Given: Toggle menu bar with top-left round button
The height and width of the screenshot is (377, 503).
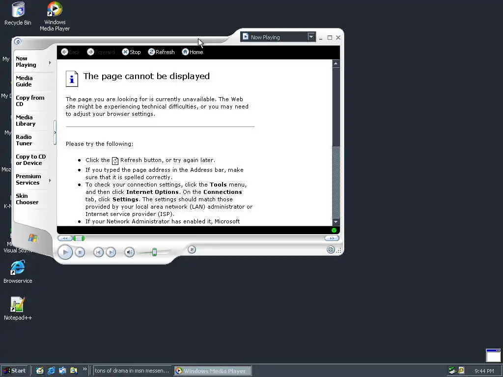Looking at the screenshot, I should pos(18,41).
